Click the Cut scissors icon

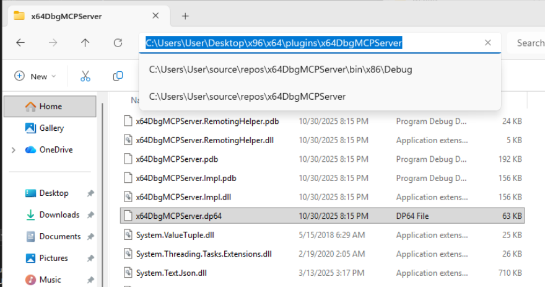[85, 76]
